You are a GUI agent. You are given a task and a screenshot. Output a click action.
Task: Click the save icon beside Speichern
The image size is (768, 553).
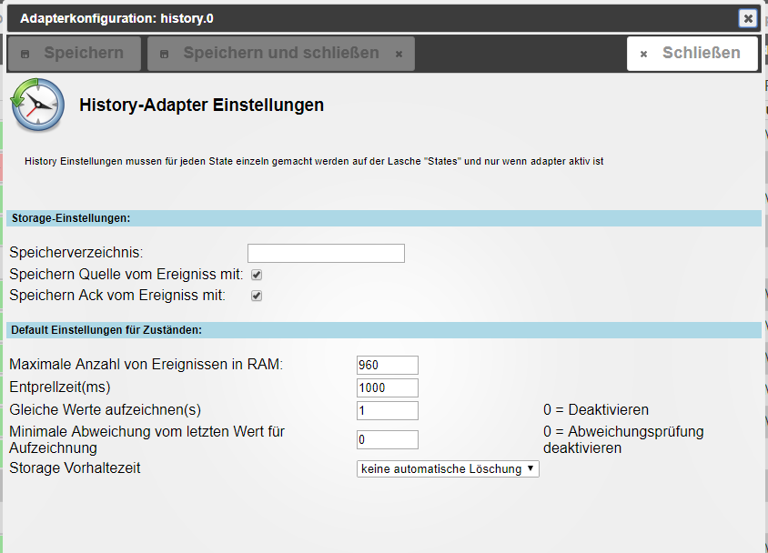point(25,55)
